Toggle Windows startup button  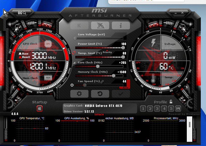point(39,109)
